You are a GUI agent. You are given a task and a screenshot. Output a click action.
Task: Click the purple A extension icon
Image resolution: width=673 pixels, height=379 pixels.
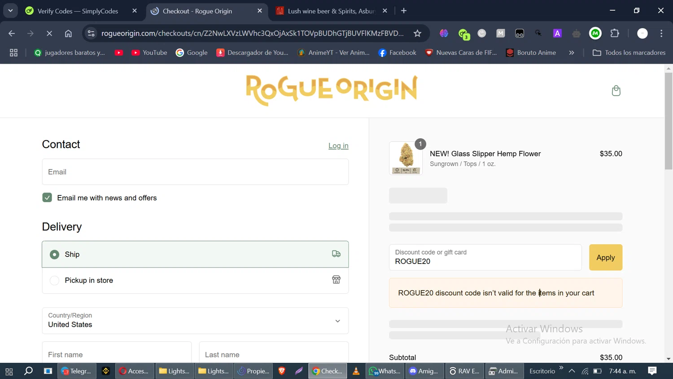[x=557, y=33]
